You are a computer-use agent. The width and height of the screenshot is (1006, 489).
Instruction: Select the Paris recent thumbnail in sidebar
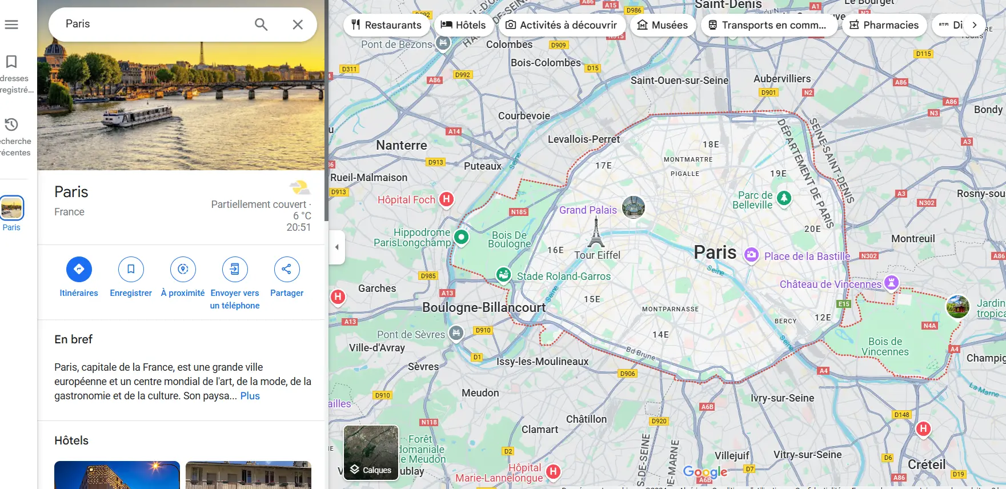pos(11,208)
